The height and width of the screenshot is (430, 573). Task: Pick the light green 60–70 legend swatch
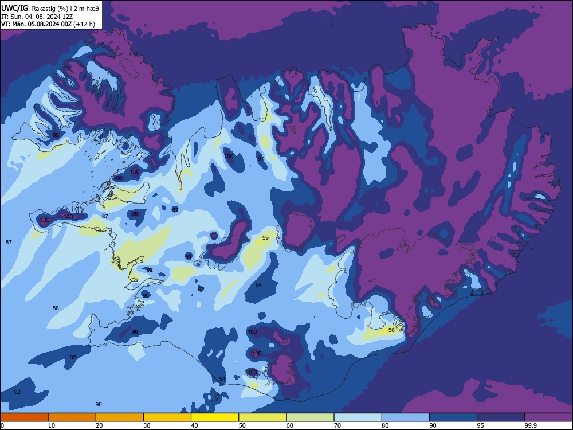click(x=310, y=417)
